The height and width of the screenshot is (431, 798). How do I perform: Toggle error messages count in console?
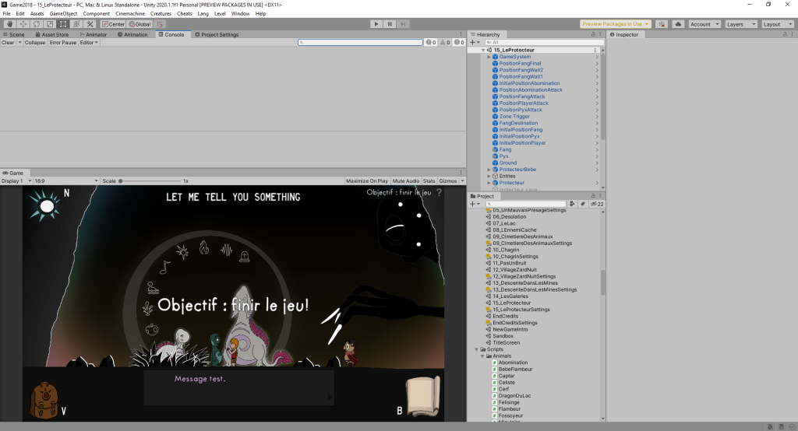tap(459, 43)
